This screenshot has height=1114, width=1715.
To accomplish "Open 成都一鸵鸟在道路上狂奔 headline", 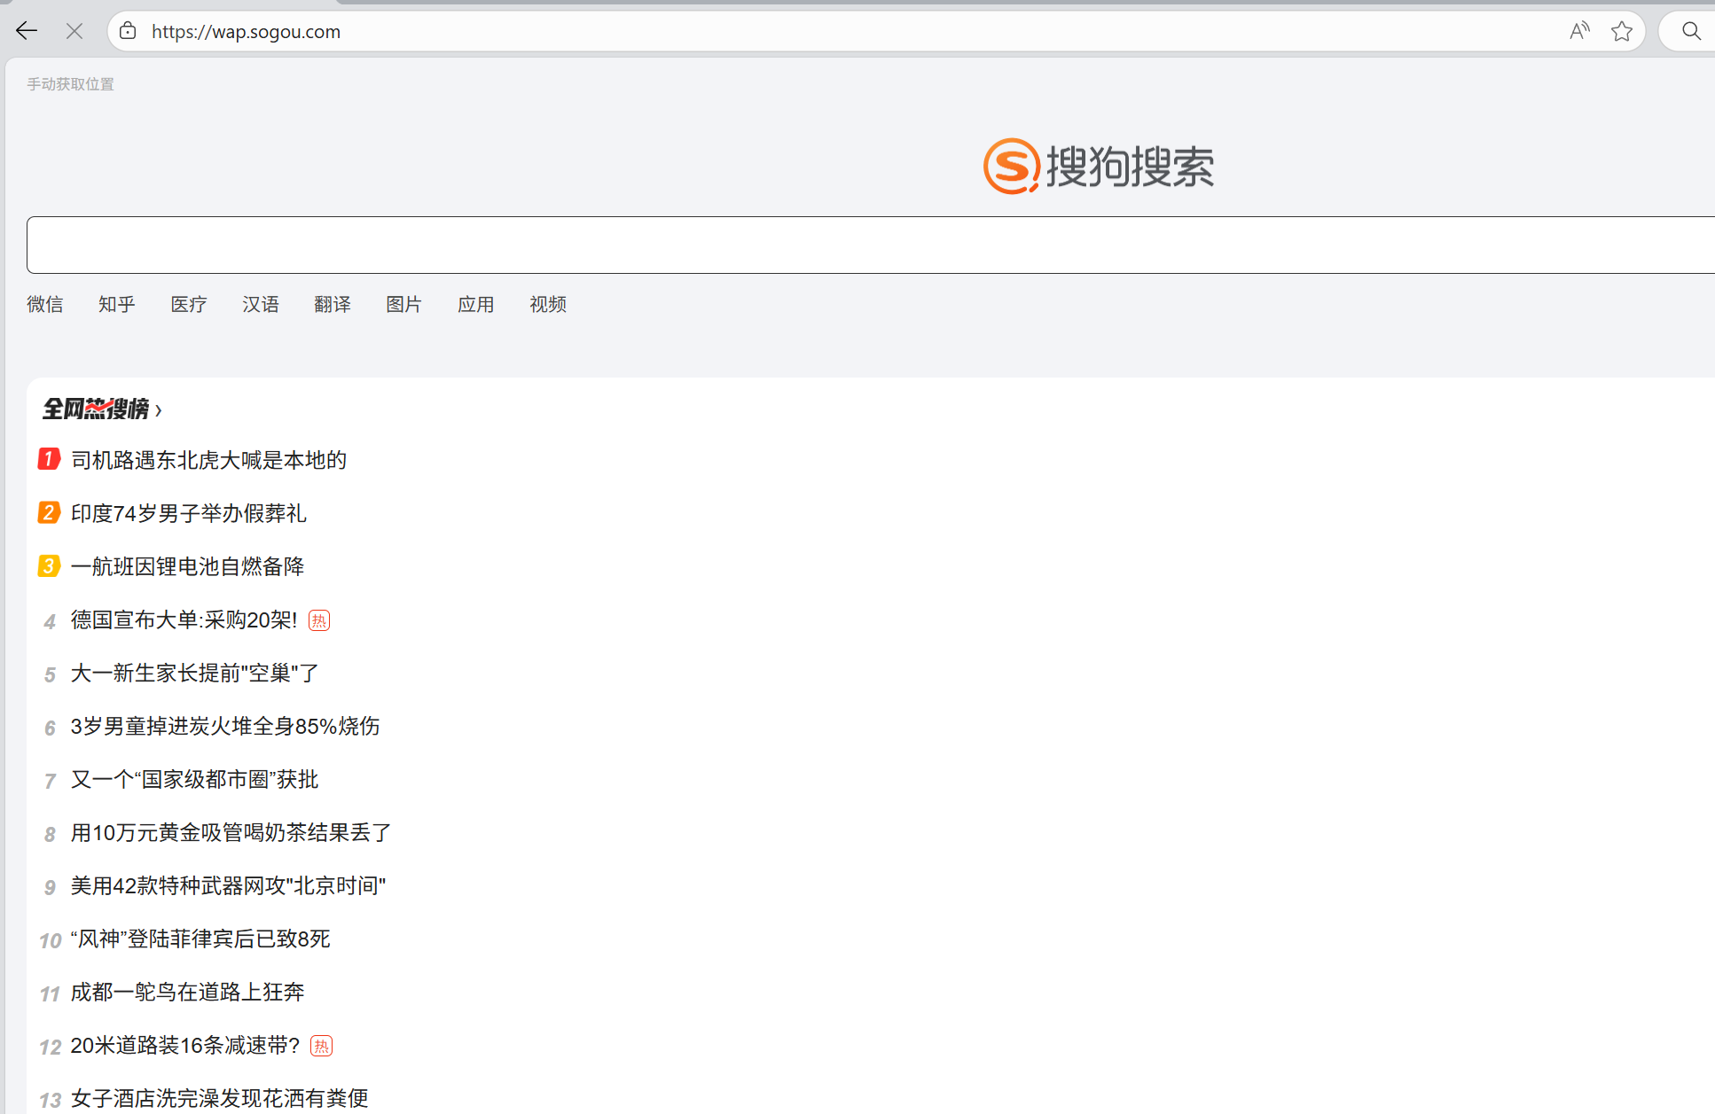I will pos(187,992).
